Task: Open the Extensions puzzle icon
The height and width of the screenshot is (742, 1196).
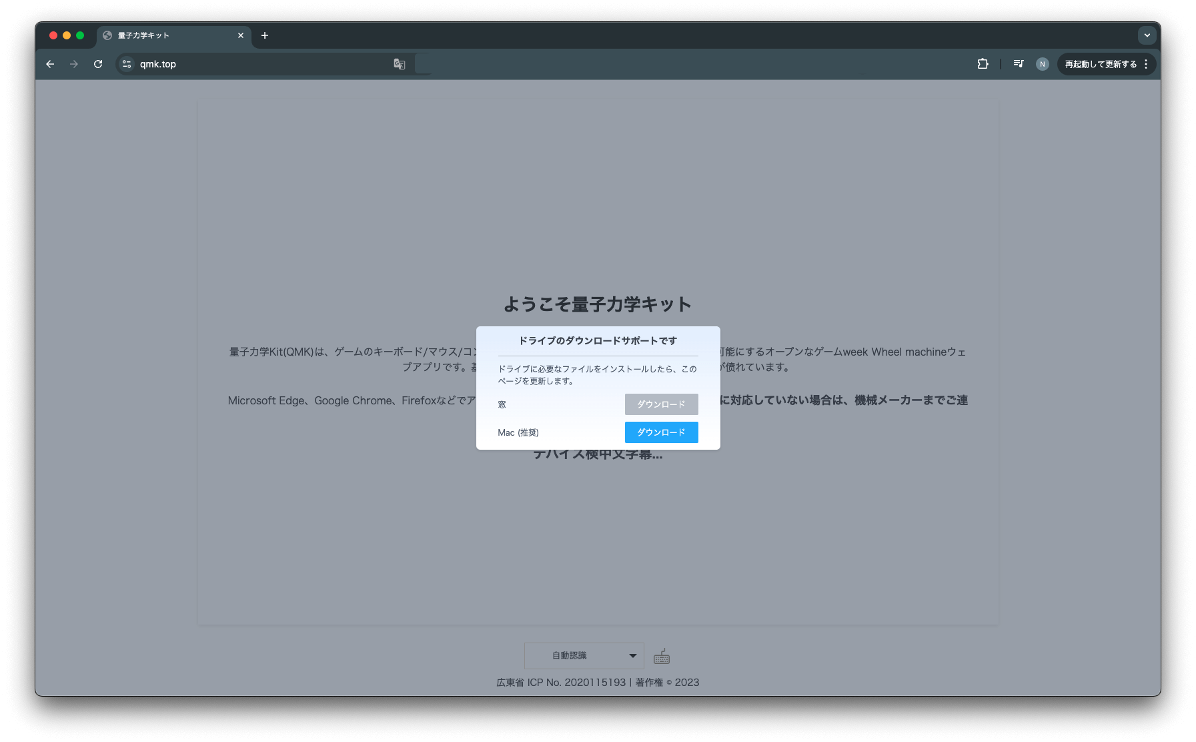Action: 983,64
